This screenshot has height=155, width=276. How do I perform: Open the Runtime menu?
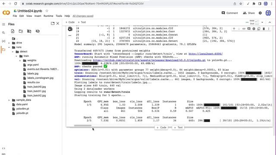coord(48,16)
